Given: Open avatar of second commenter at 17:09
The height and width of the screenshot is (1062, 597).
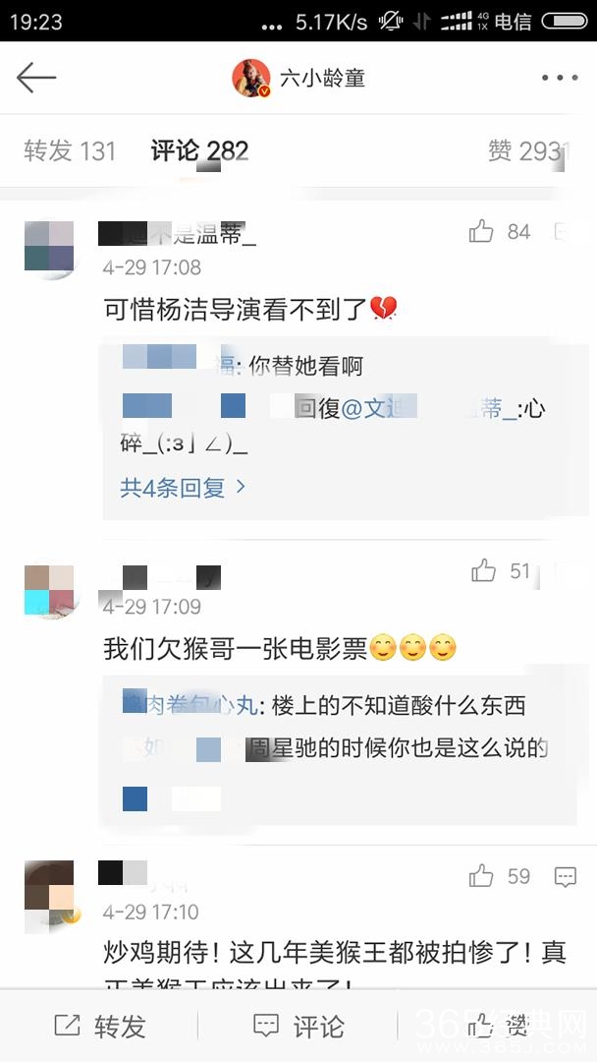Looking at the screenshot, I should 49,590.
